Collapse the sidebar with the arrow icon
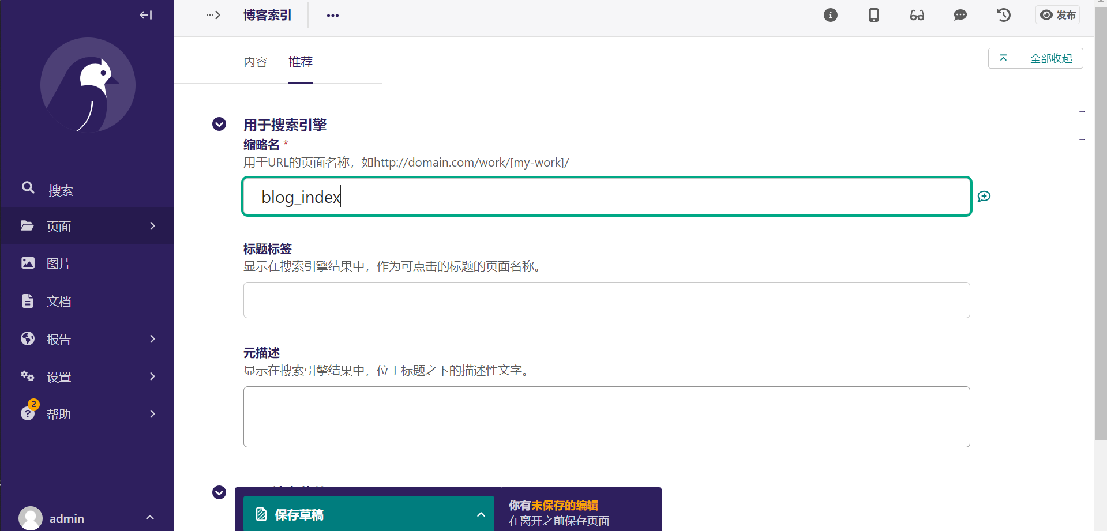The image size is (1107, 531). coord(145,15)
